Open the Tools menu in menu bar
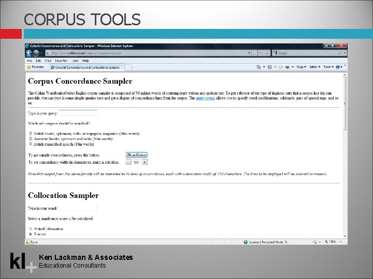The image size is (373, 279). click(75, 61)
